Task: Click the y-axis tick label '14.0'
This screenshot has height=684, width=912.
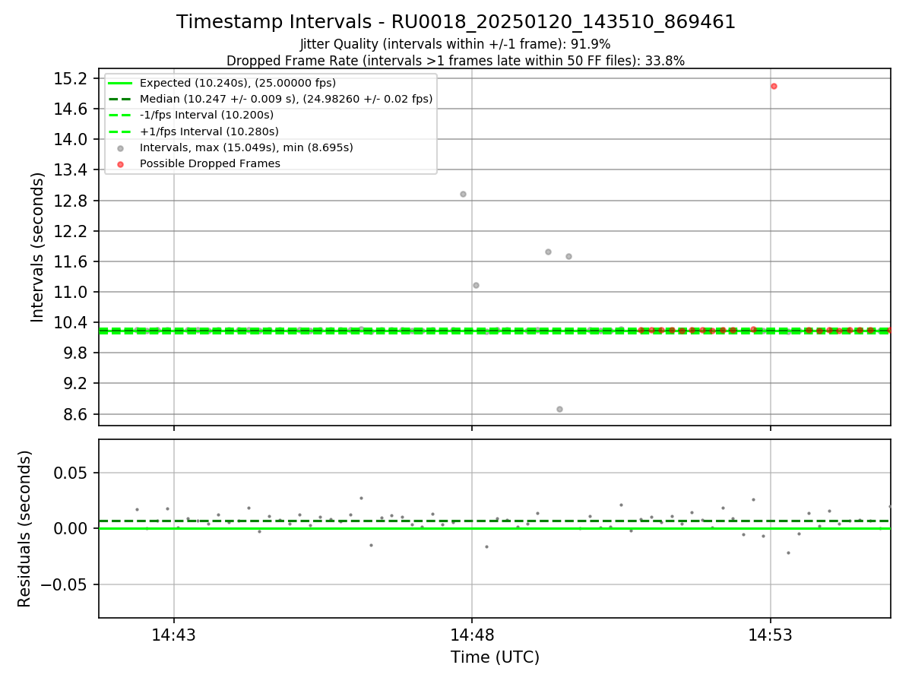Action: coord(72,140)
